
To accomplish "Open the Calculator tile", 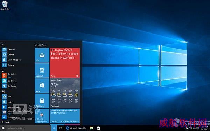I will click(42, 101).
